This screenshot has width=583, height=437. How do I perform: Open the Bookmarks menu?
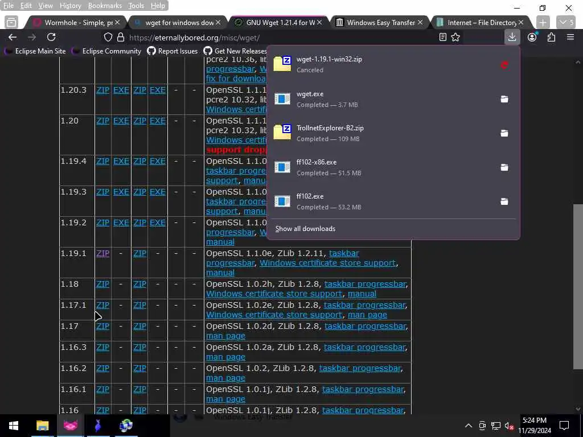tap(105, 6)
